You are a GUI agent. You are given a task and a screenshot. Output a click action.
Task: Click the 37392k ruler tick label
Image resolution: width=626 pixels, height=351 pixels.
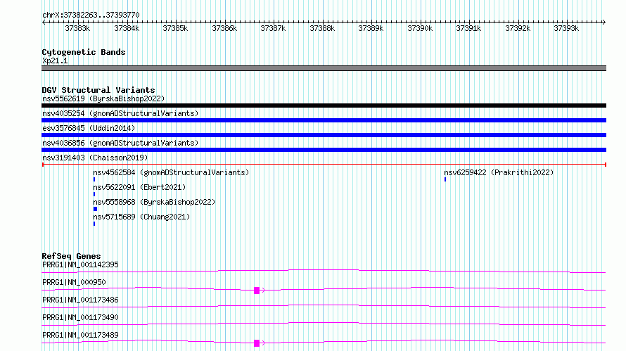[x=518, y=28]
